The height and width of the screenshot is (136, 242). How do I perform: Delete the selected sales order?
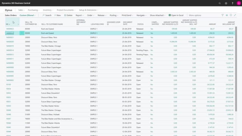tap(68, 15)
